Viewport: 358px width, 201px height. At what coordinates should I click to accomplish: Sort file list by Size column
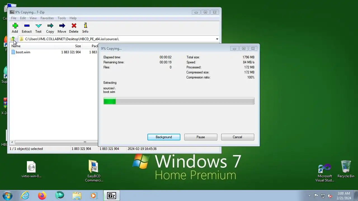(x=68, y=46)
